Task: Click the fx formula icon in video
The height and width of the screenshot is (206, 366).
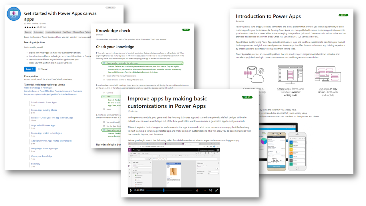Action: (150, 159)
